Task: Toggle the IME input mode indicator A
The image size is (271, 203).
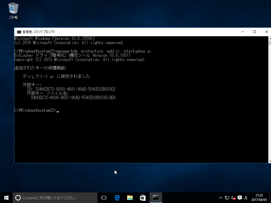Action: pos(246,198)
